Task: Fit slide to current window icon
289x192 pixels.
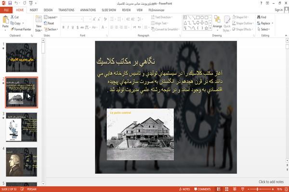Action: point(286,189)
